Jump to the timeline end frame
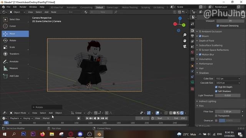 tap(106, 118)
